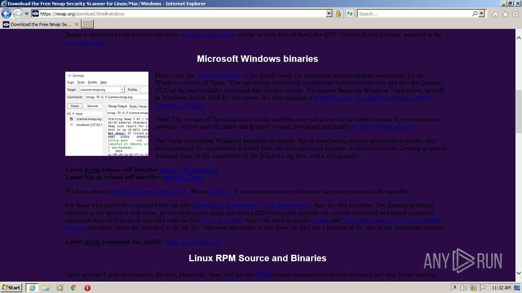Screen dimensions: 522x293
Task: Click the red Opera taskbar icon
Action: (87, 288)
